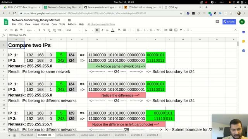Open the File menu
This screenshot has width=248, height=139.
click(x=14, y=24)
